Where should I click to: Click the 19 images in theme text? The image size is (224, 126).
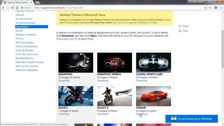147,77
